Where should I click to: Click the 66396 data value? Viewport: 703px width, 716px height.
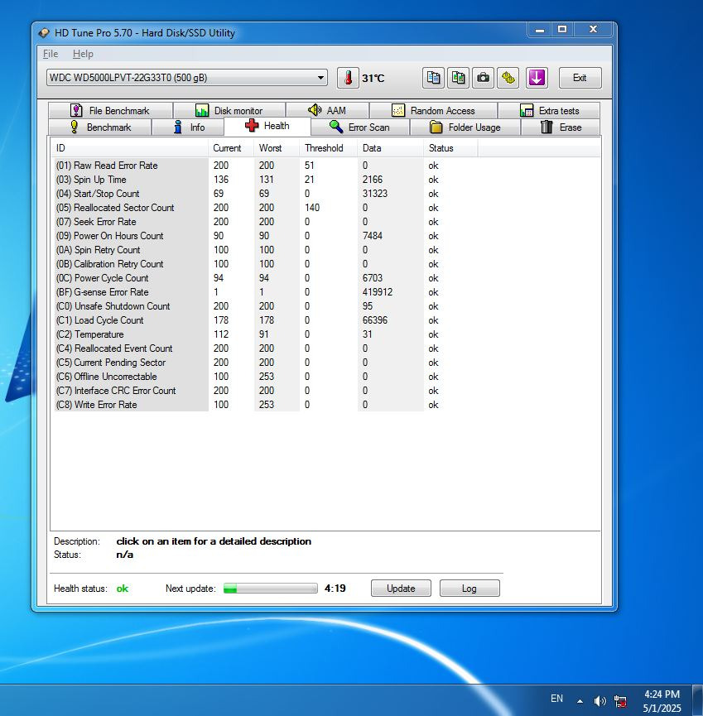pos(375,320)
